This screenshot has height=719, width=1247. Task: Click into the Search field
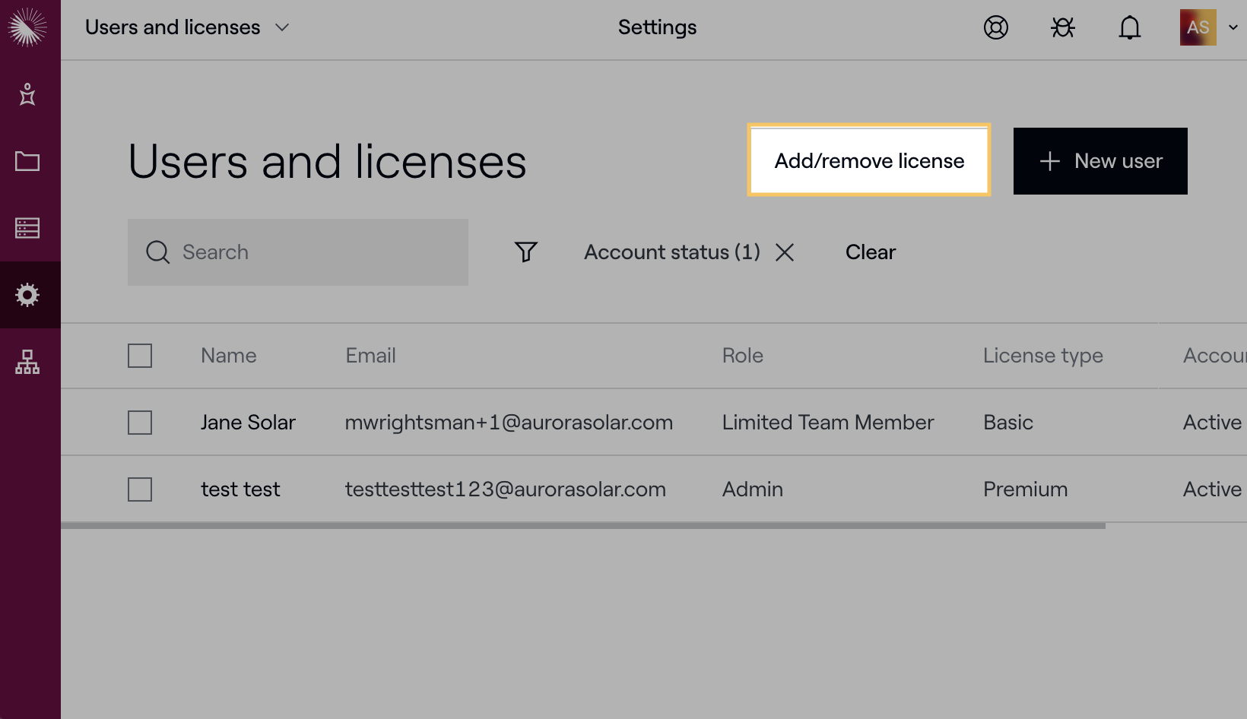(304, 252)
